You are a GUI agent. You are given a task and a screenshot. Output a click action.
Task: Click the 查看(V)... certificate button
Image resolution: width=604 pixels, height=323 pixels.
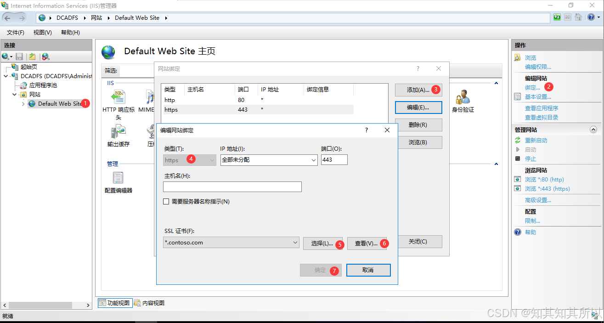[x=367, y=244]
